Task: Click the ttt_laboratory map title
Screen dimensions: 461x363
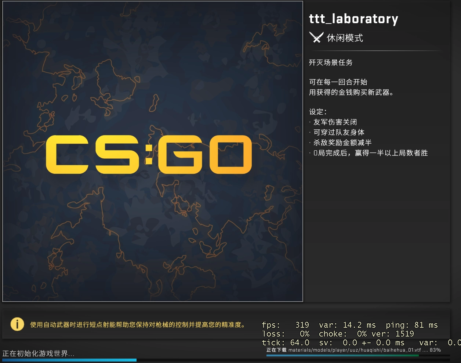Action: [353, 18]
